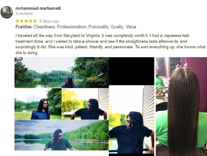Open the '4 reviews' count link
Viewport: 207px width, 156px height.
click(x=24, y=13)
